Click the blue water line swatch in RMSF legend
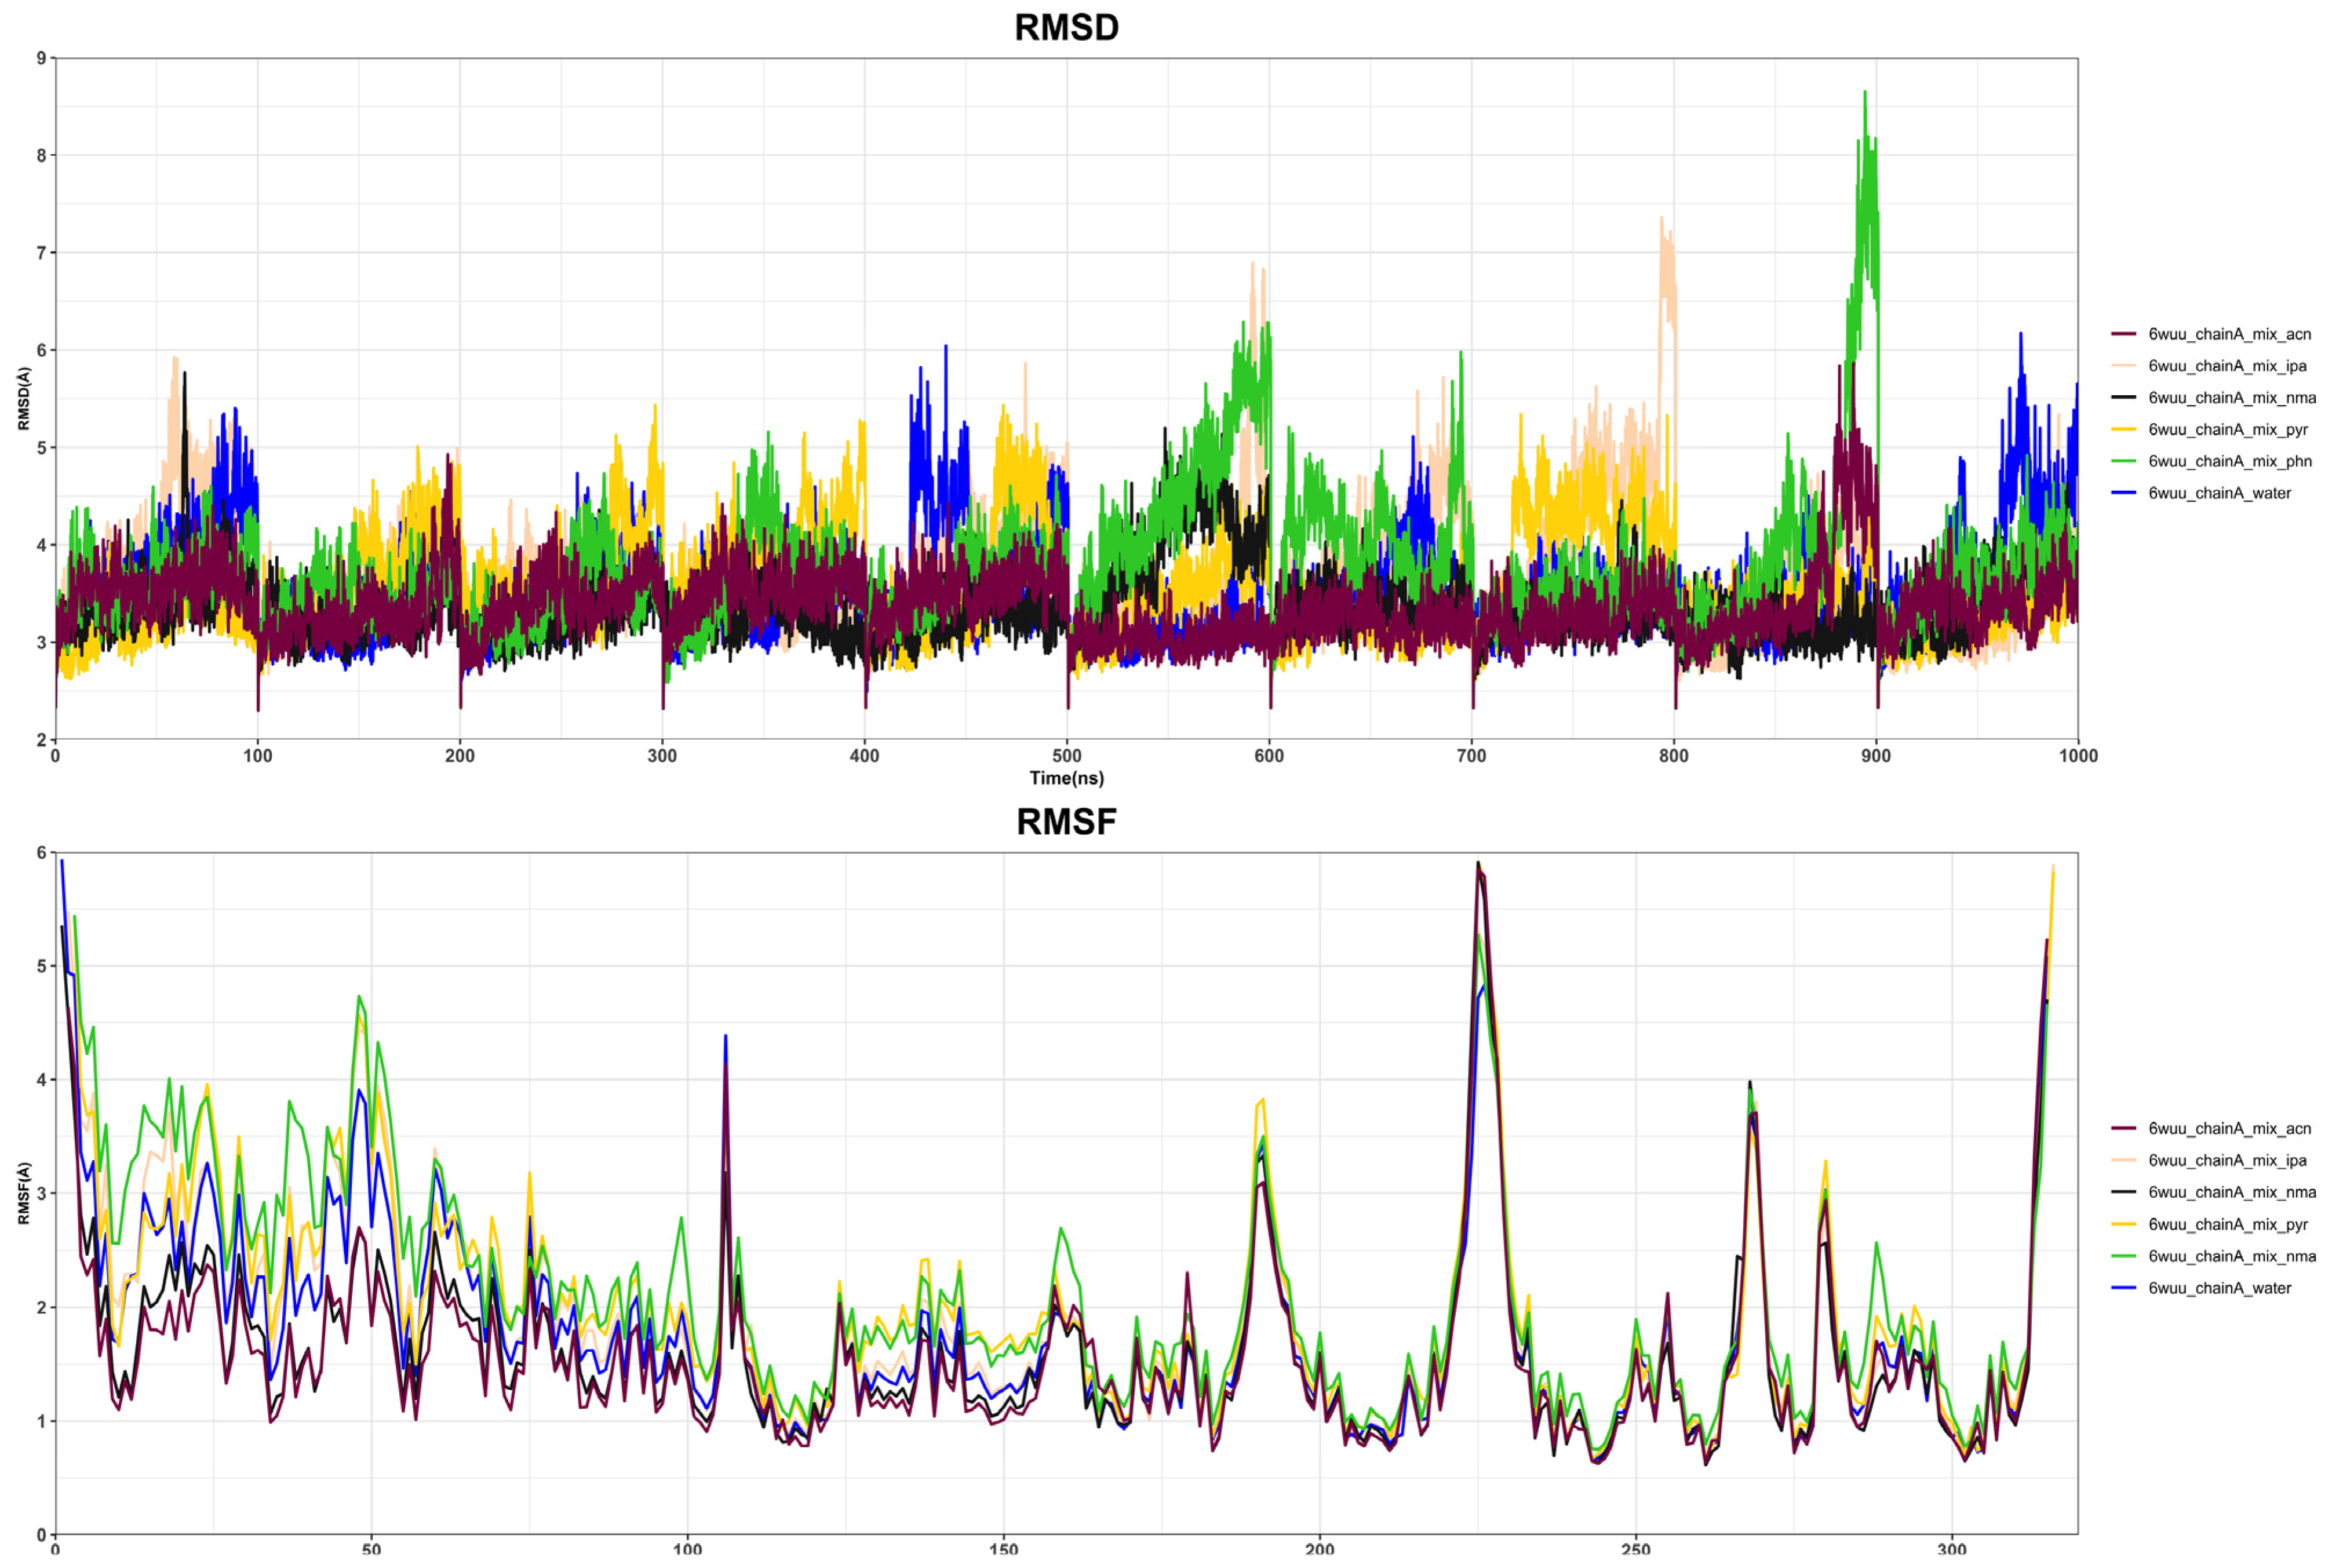This screenshot has width=2332, height=1568. coord(2124,1288)
